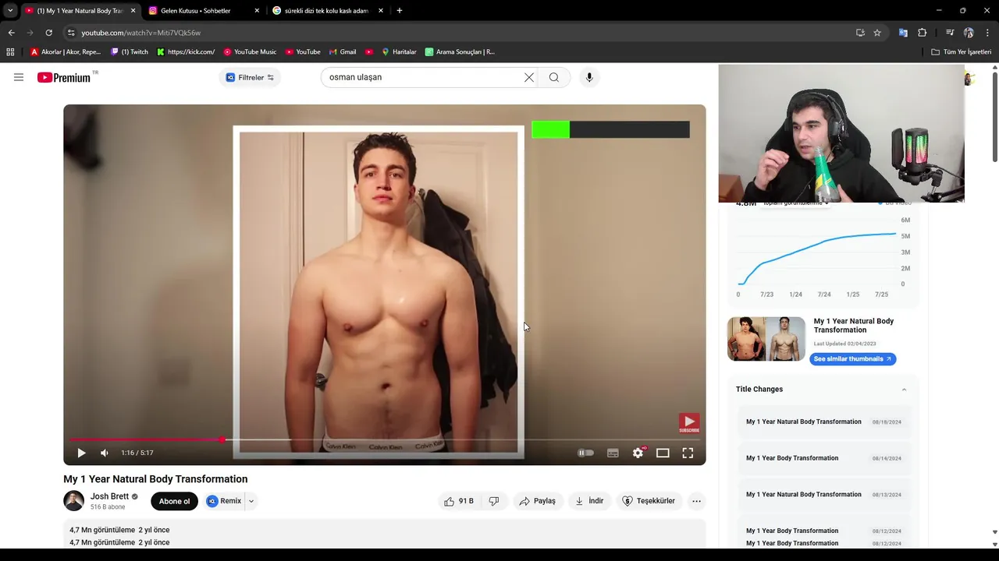Go back in browser history
999x561 pixels.
11,33
